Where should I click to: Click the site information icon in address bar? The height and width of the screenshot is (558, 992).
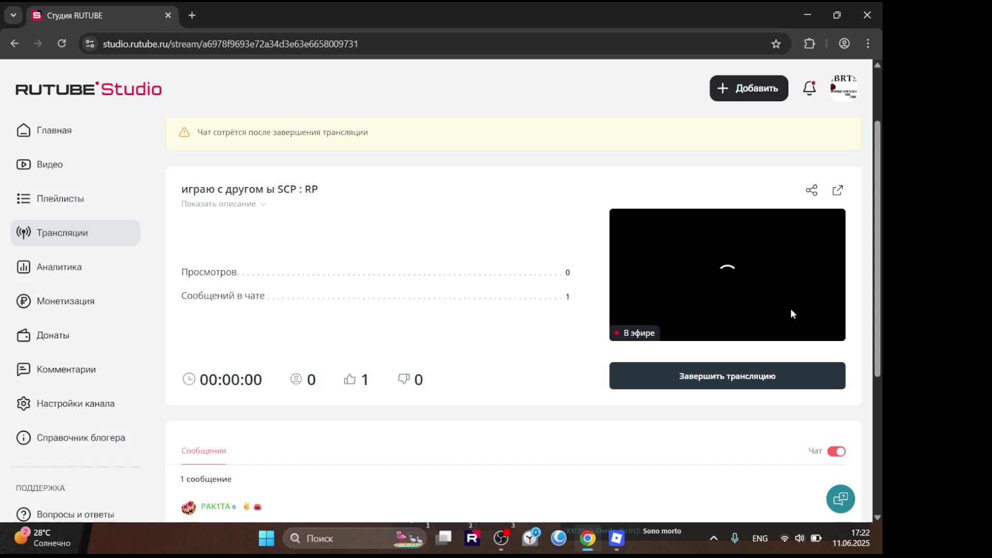[x=90, y=43]
